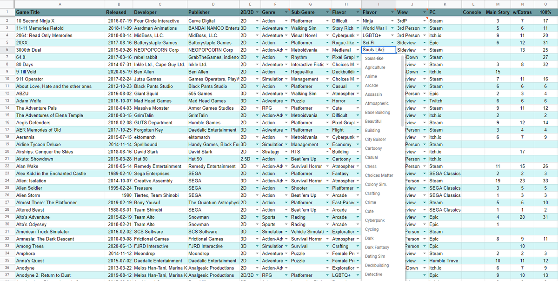
Task: Click the '100%' header cell
Action: coord(545,12)
